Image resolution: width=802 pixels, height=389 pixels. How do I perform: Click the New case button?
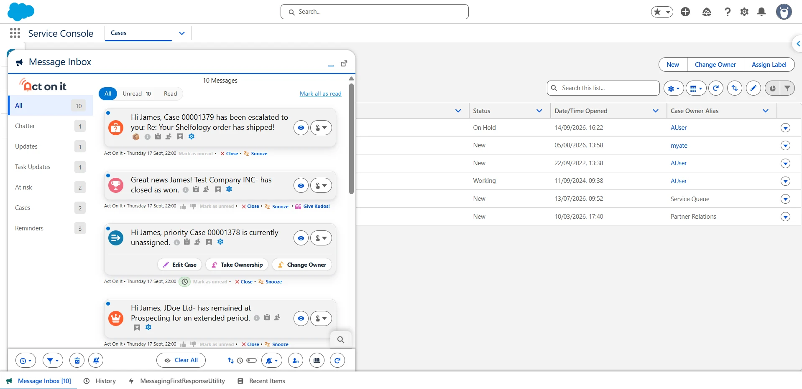click(x=673, y=65)
